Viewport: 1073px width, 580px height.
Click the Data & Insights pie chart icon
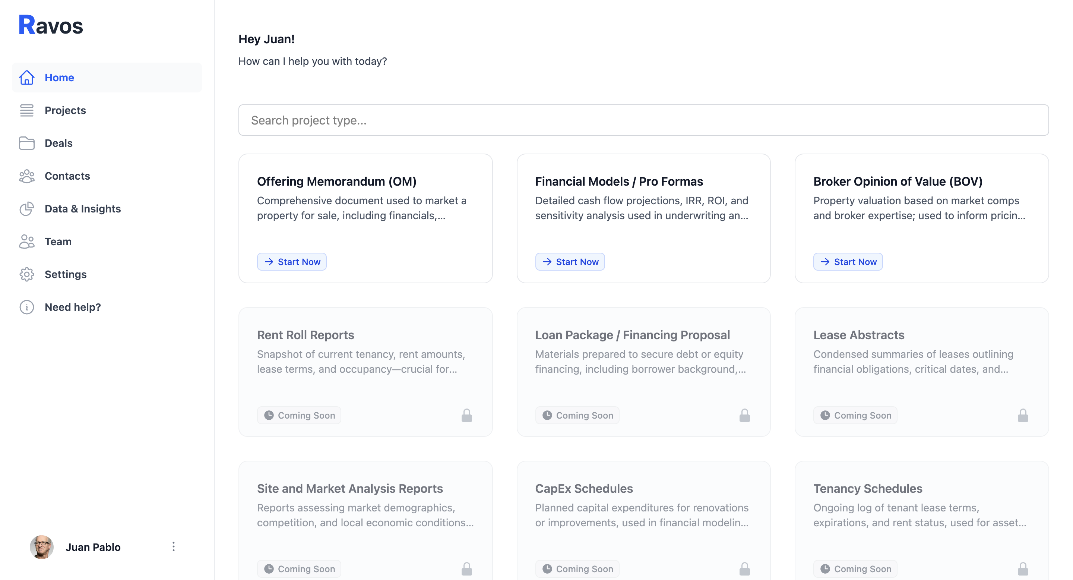(x=27, y=209)
